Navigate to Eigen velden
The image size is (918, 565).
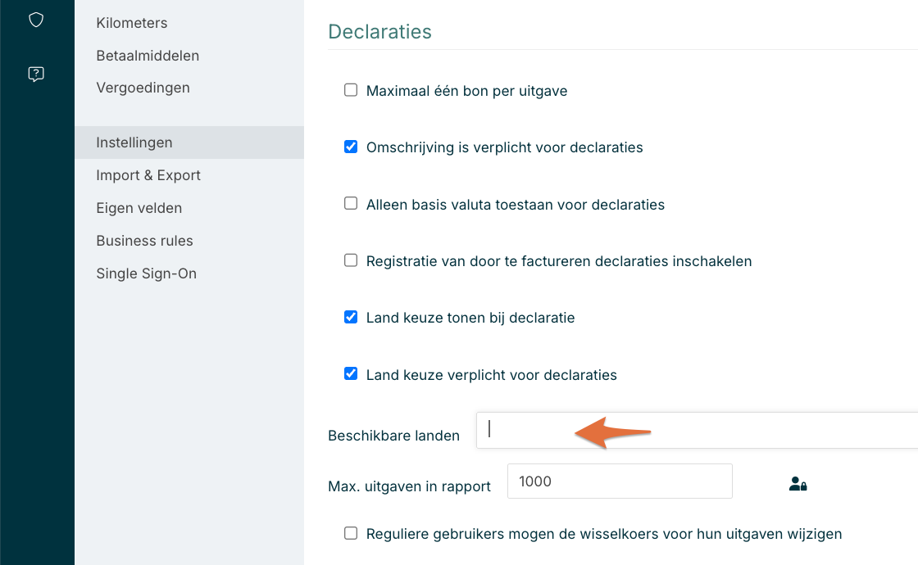coord(139,208)
